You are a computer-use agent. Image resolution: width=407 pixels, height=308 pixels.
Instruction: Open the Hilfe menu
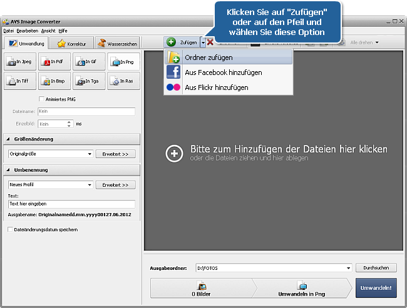coord(63,31)
